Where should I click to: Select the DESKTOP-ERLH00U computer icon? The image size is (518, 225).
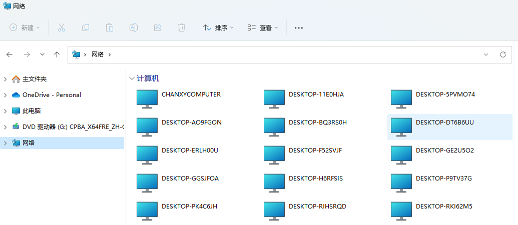[147, 155]
